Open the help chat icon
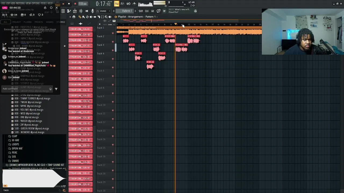The image size is (344, 193). click(x=159, y=11)
